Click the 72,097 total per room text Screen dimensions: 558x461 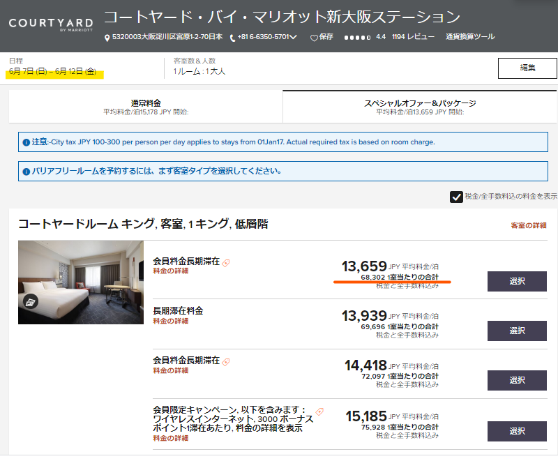[x=400, y=377]
